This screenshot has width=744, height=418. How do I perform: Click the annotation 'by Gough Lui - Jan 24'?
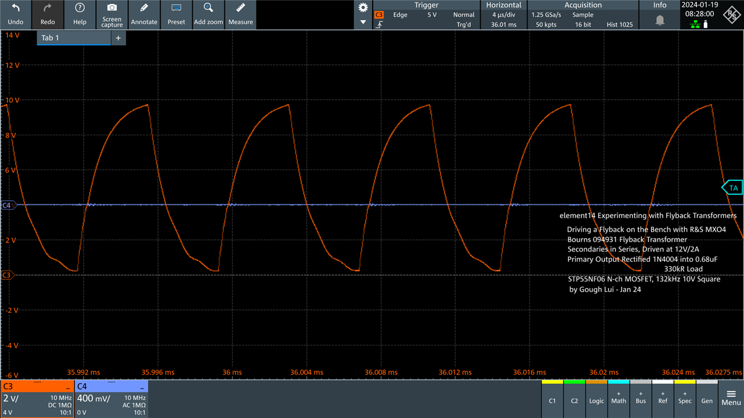pyautogui.click(x=605, y=289)
